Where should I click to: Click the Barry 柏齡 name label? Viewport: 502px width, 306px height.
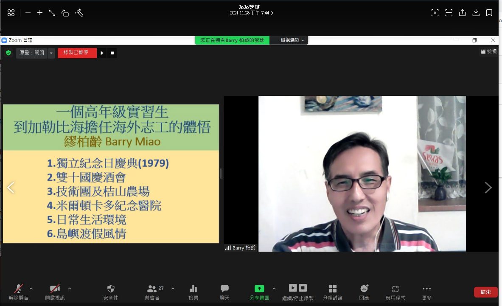pos(241,248)
